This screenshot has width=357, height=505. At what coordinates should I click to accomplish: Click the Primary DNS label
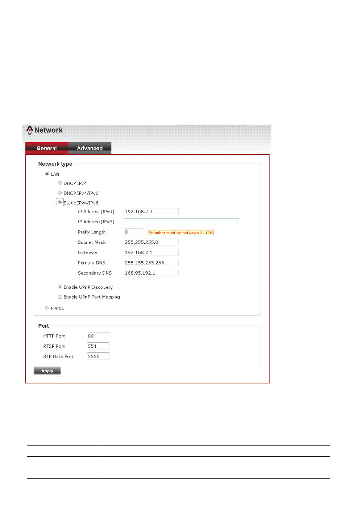92,263
